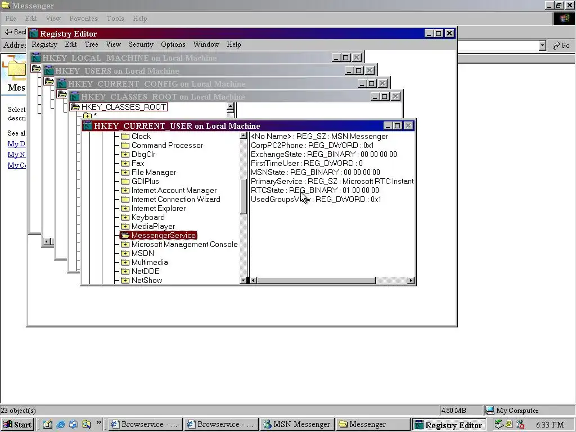
Task: Open the View menu in Registry Editor
Action: (x=113, y=44)
